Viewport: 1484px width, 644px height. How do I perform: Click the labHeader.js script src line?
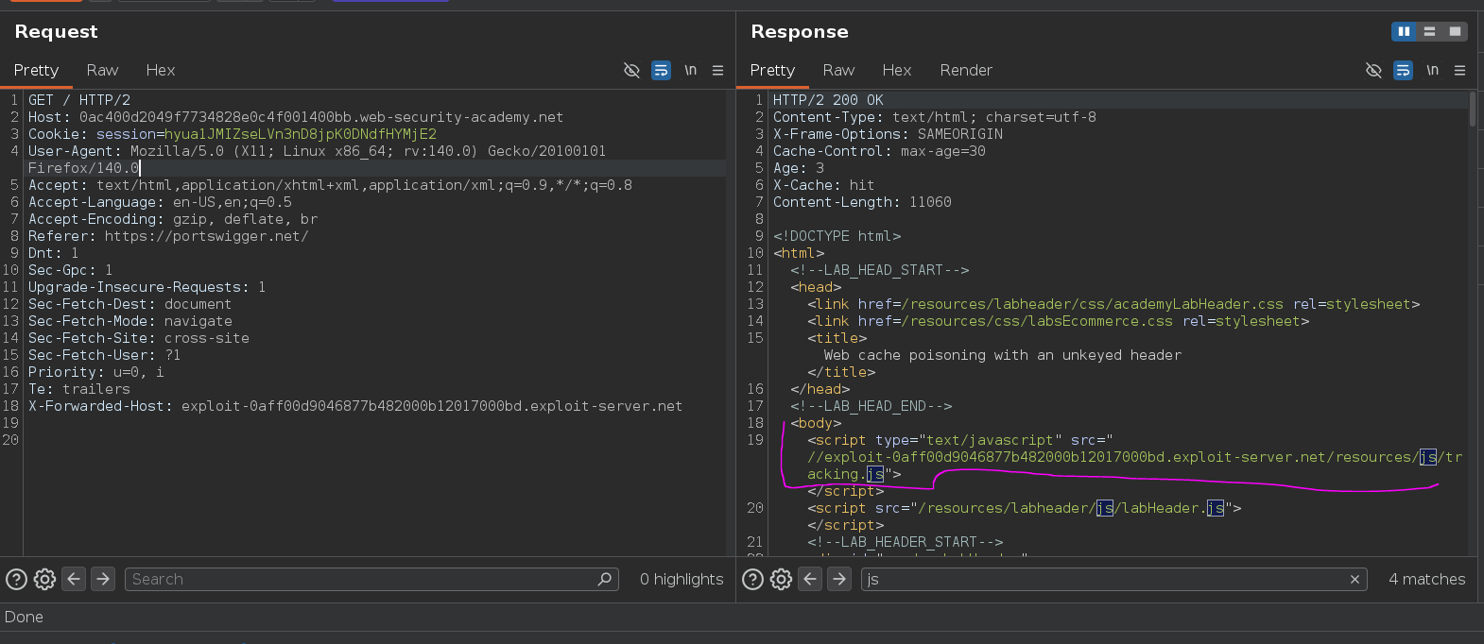tap(1025, 508)
